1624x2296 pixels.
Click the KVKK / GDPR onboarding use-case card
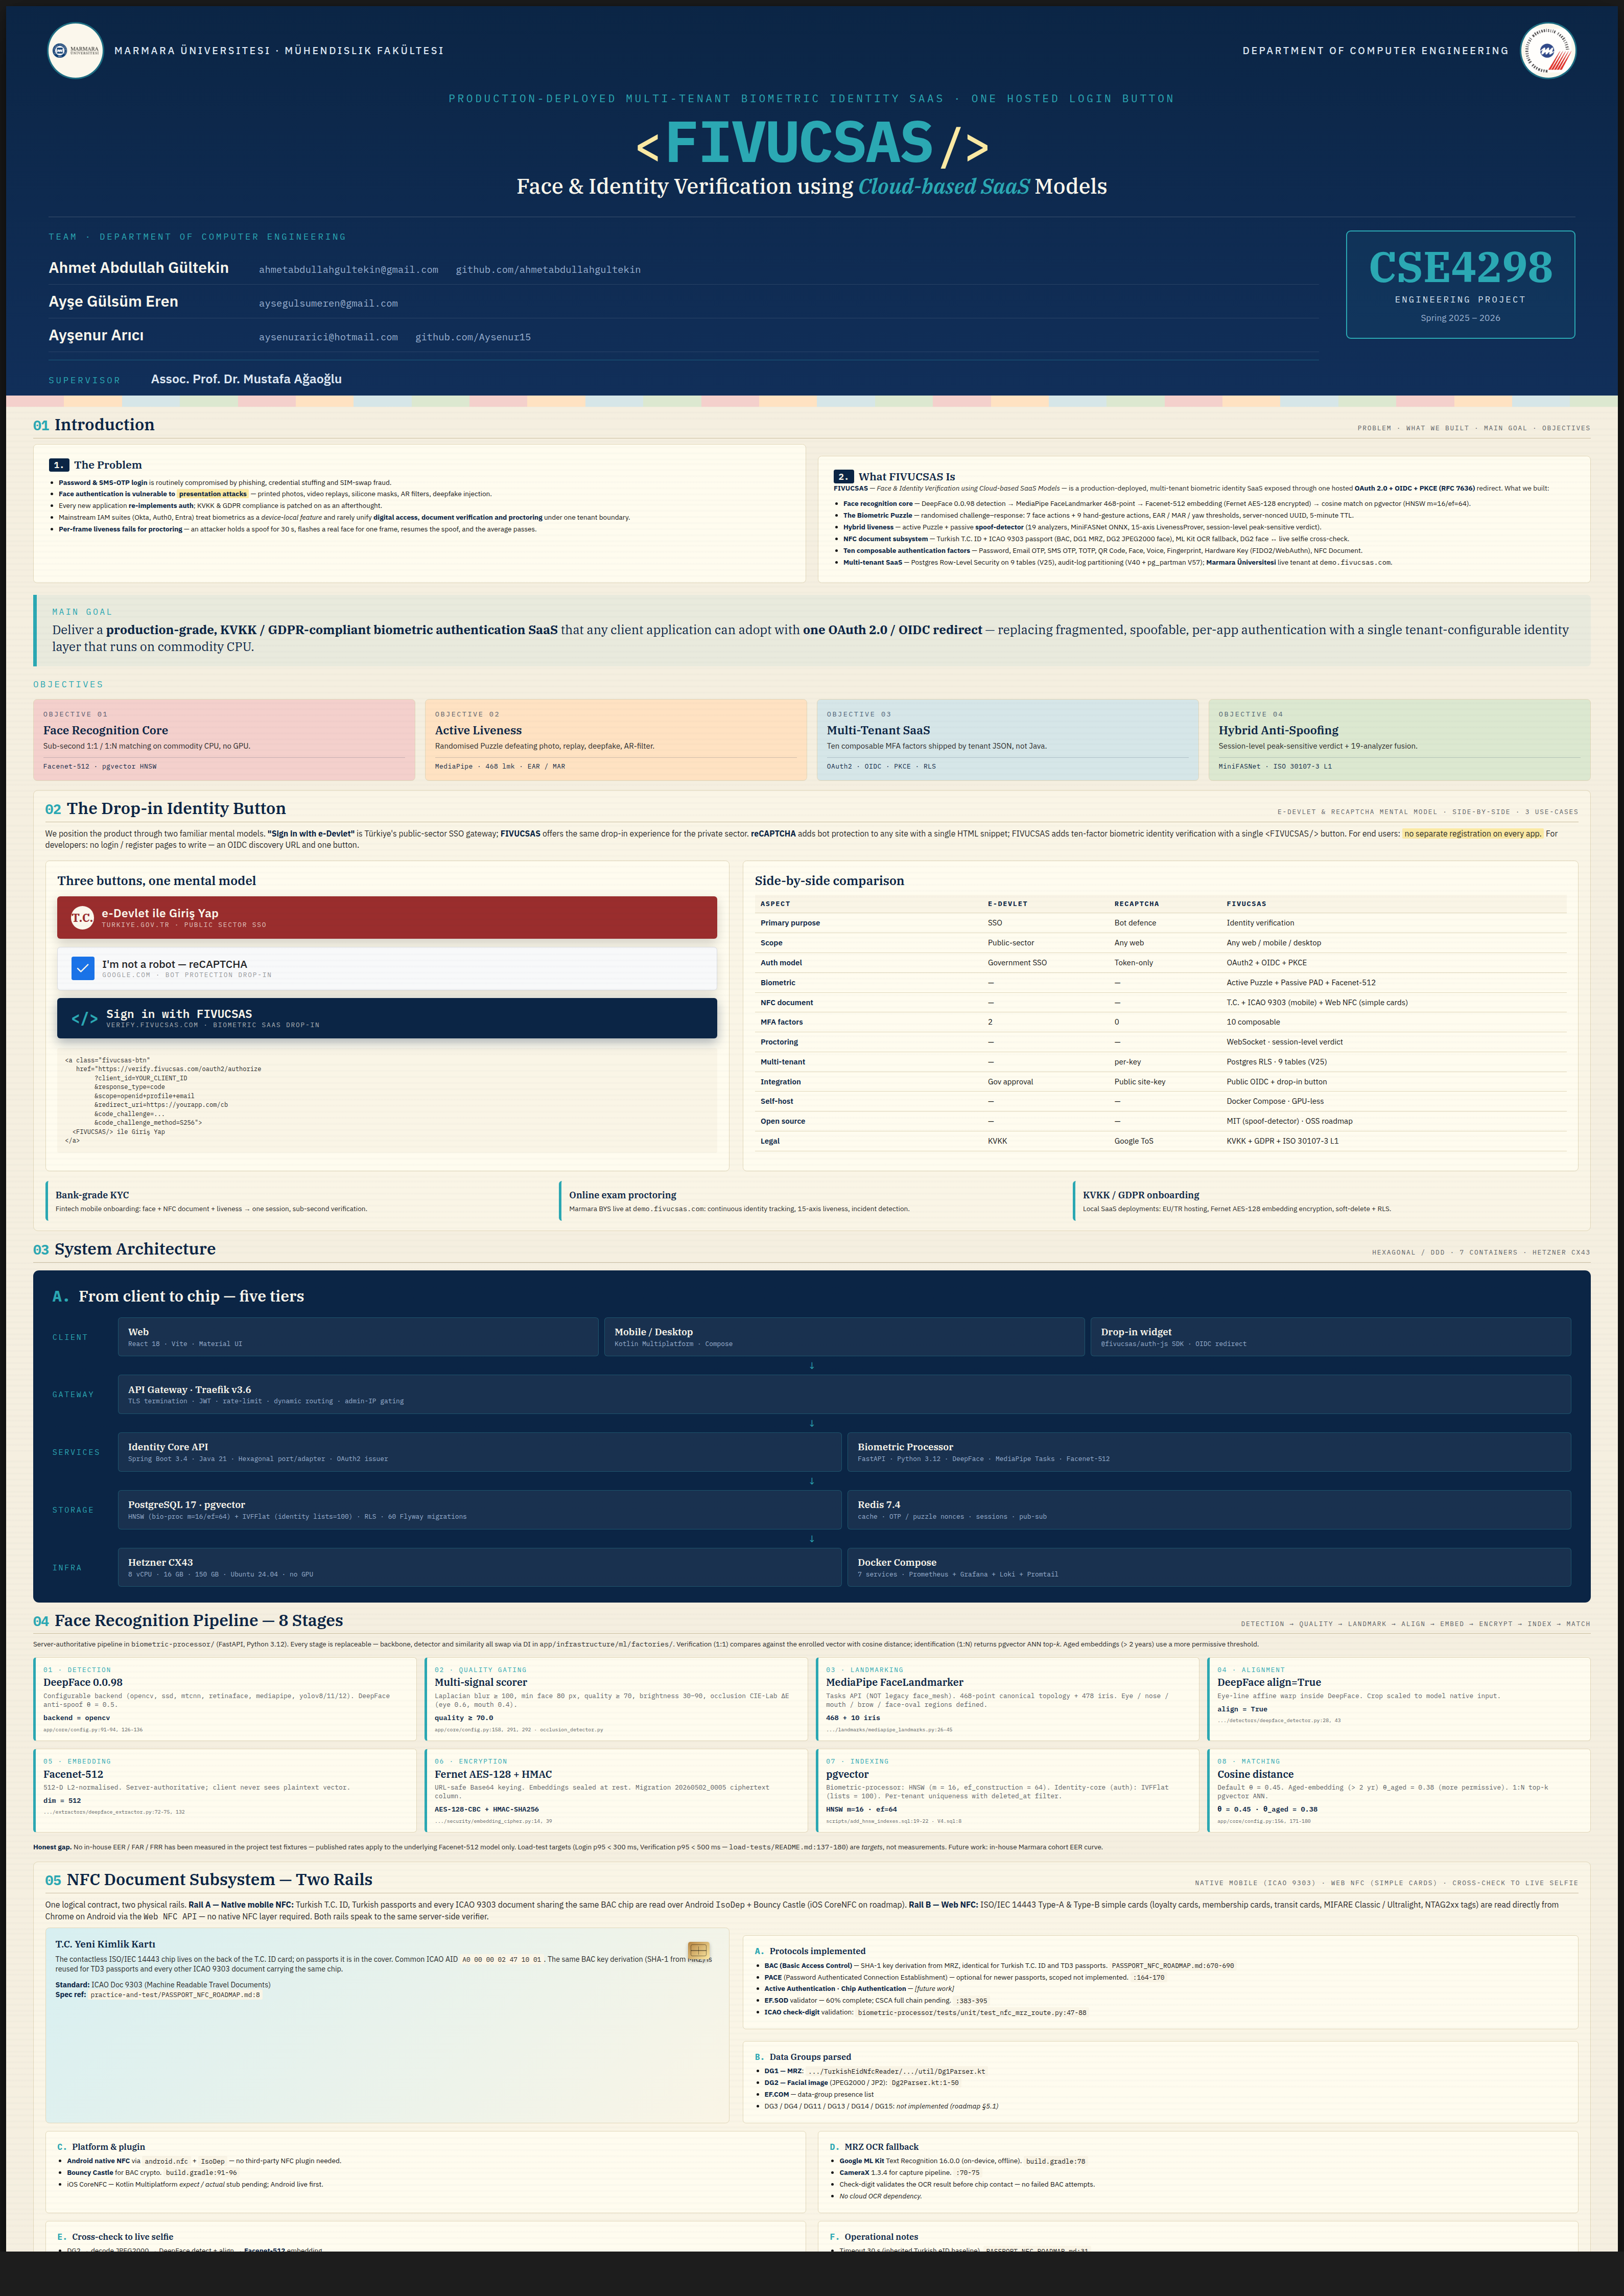coord(1325,1200)
